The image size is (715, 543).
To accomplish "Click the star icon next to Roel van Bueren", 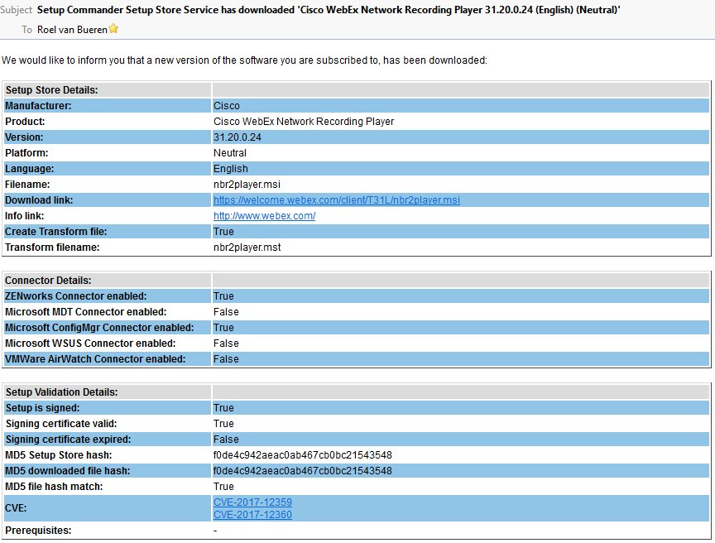I will tap(113, 29).
